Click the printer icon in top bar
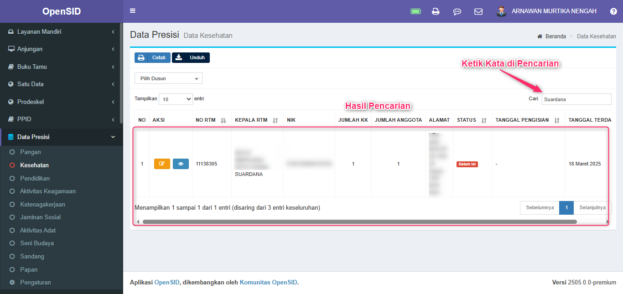Image resolution: width=623 pixels, height=294 pixels. pyautogui.click(x=436, y=11)
